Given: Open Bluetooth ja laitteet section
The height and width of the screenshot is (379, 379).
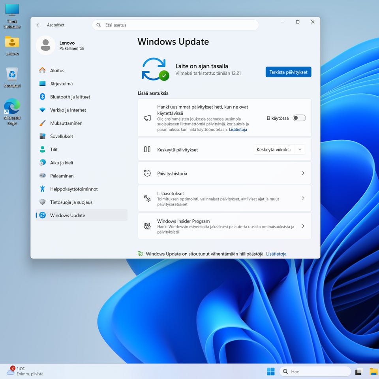Looking at the screenshot, I should coord(81,97).
